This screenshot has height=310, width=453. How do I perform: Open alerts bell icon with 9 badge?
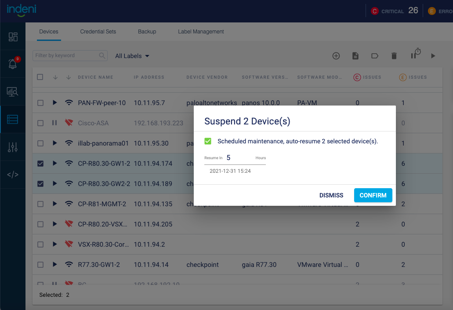tap(13, 64)
